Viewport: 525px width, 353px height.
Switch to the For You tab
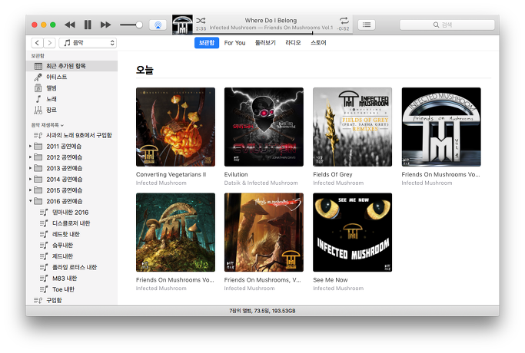(x=234, y=43)
